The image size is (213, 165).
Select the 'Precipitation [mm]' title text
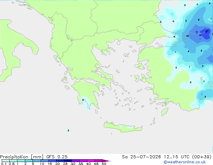tap(22, 157)
